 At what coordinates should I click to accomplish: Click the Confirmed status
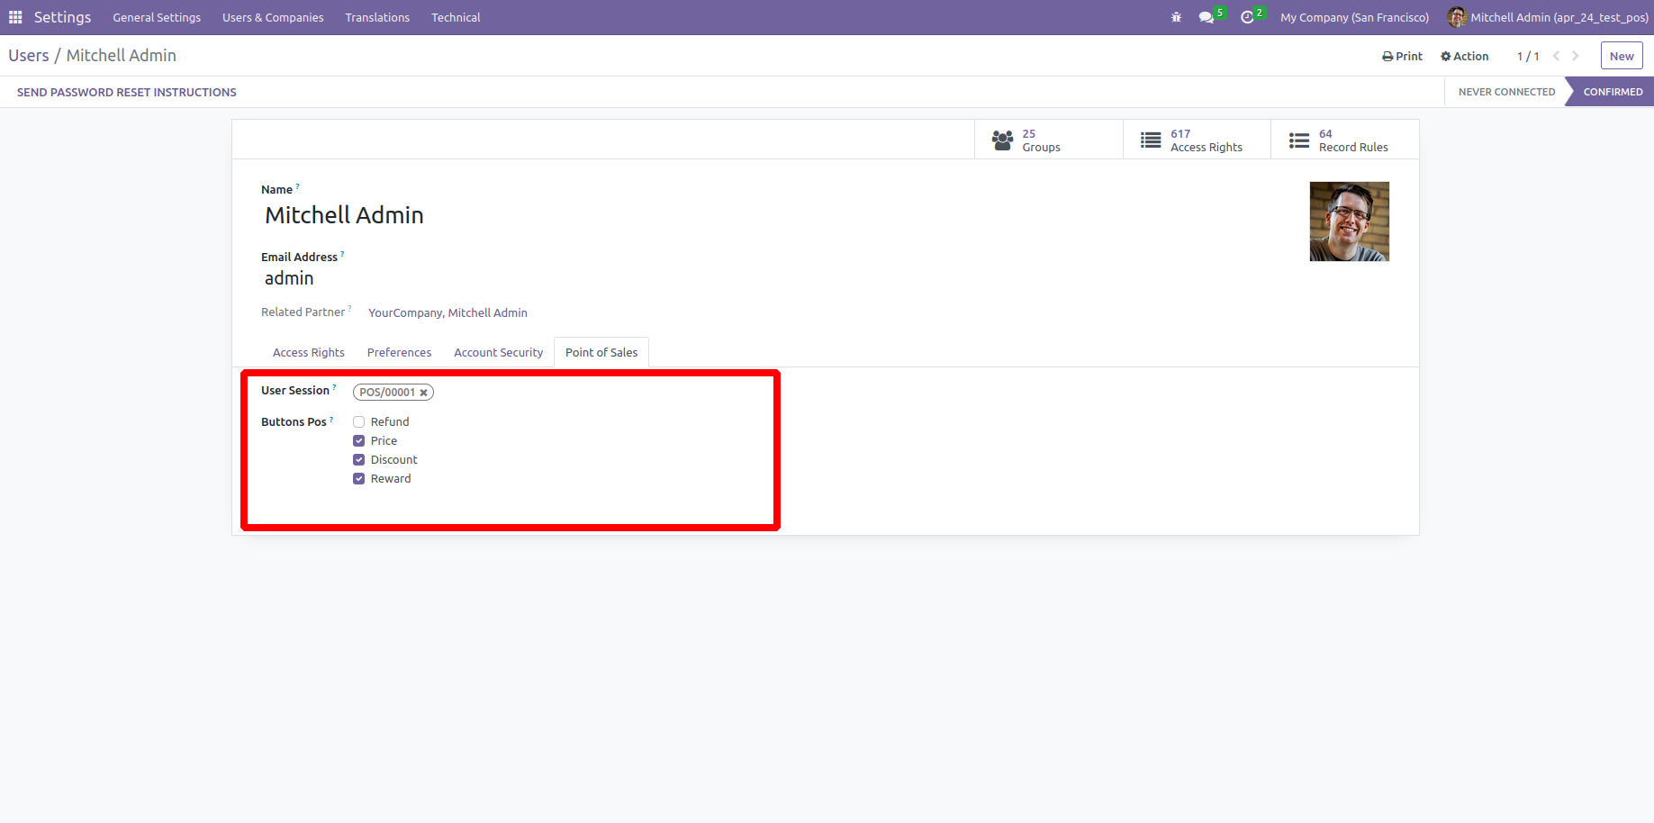tap(1613, 92)
